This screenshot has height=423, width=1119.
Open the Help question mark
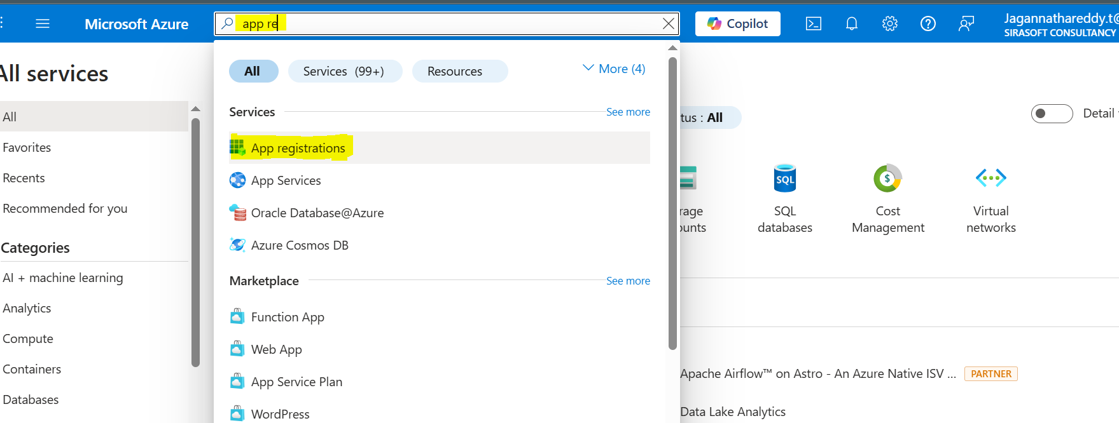(928, 23)
